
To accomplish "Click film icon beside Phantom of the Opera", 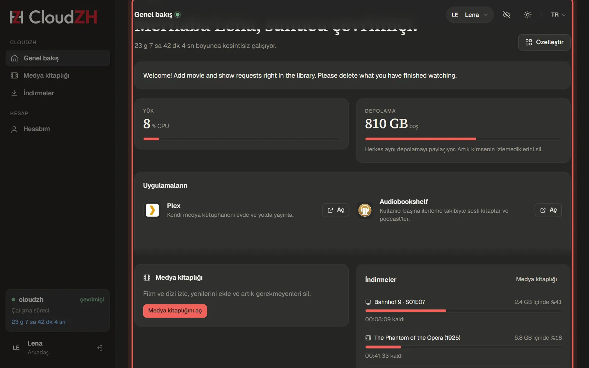I will [368, 338].
